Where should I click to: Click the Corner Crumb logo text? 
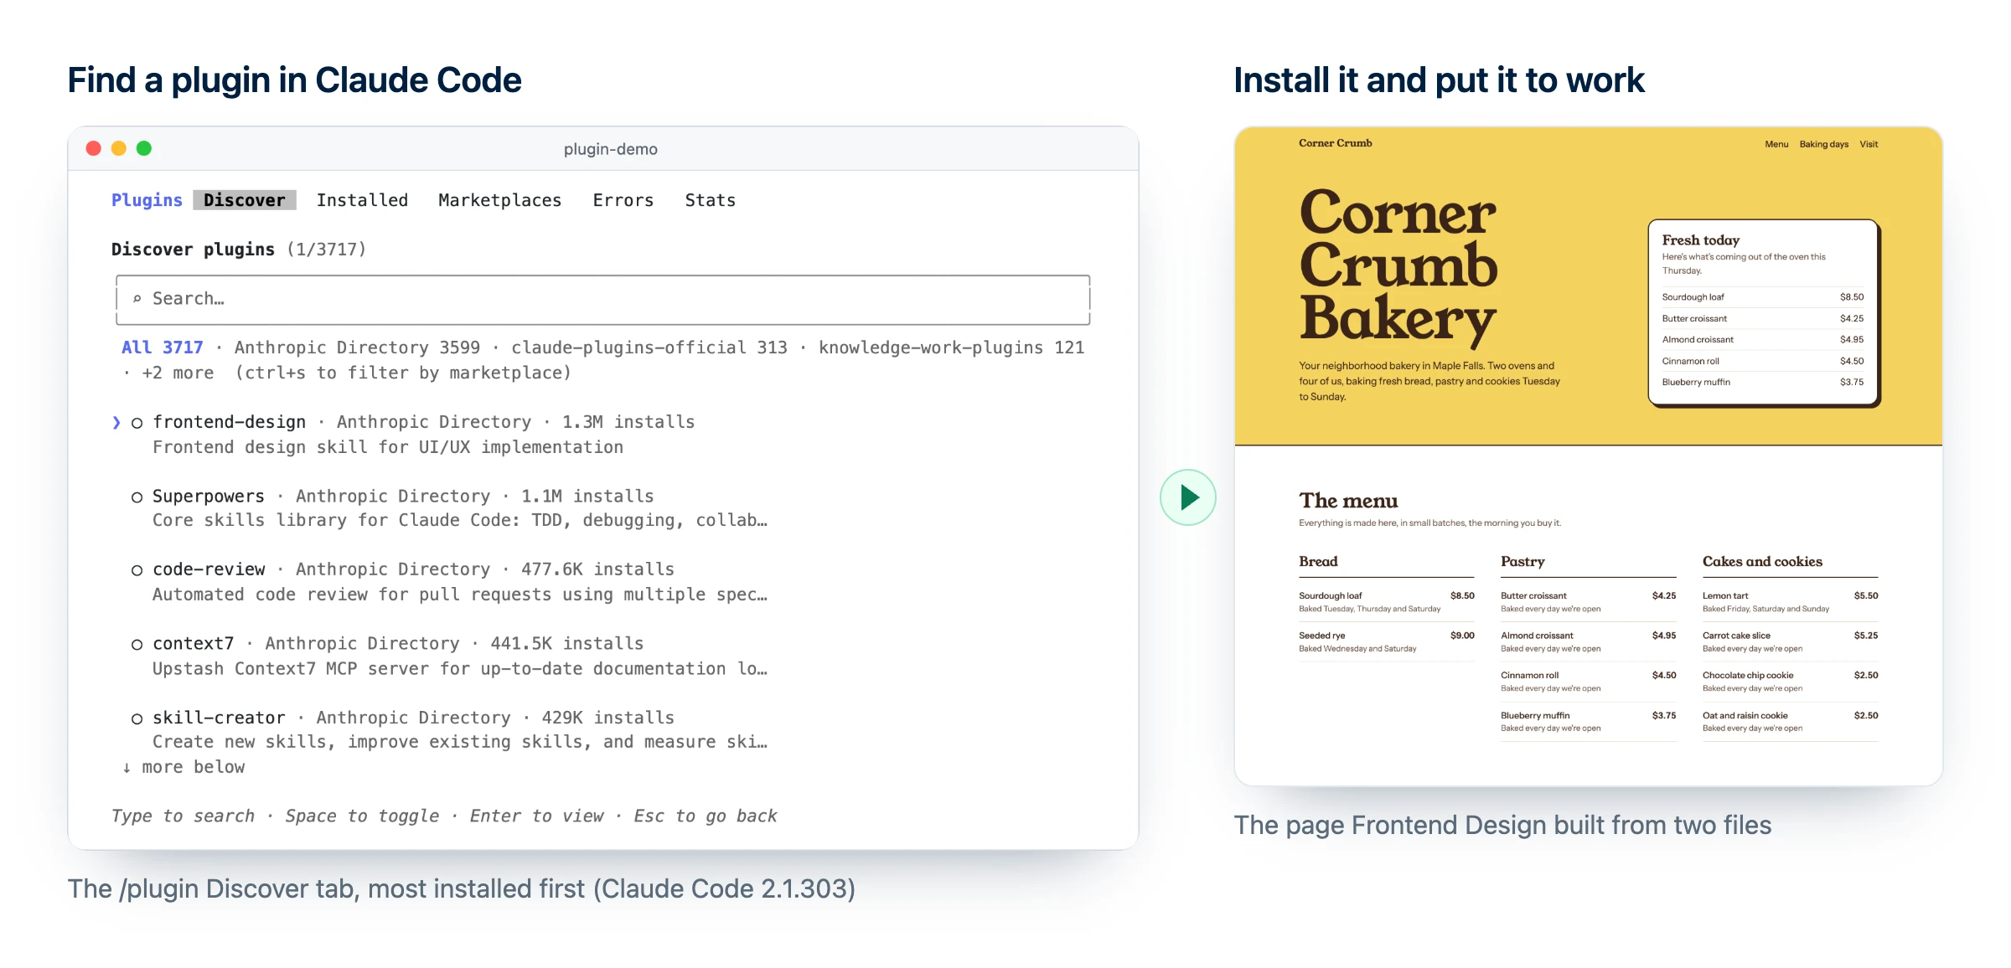tap(1336, 143)
